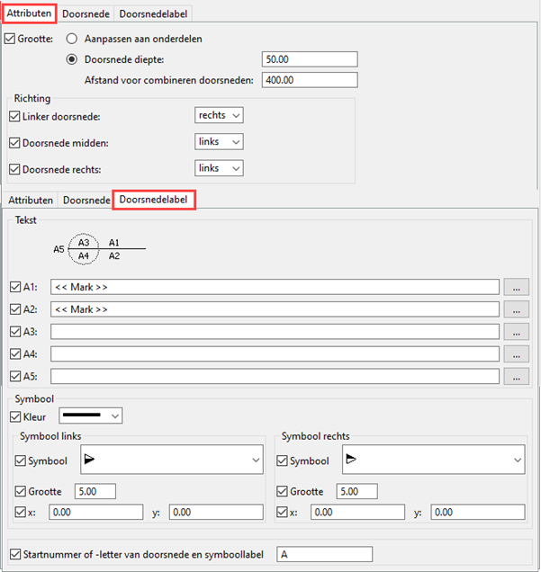Screen dimensions: 541x572
Task: Toggle the A3 checkbox
Action: click(15, 332)
